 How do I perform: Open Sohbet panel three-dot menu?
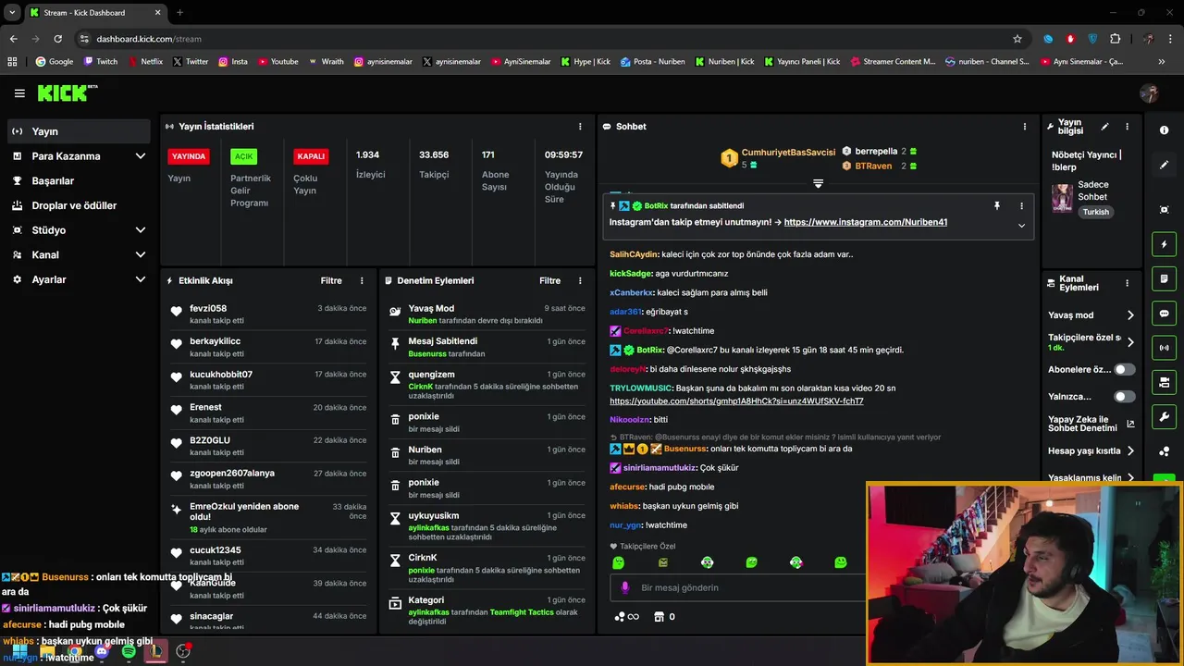coord(1024,127)
